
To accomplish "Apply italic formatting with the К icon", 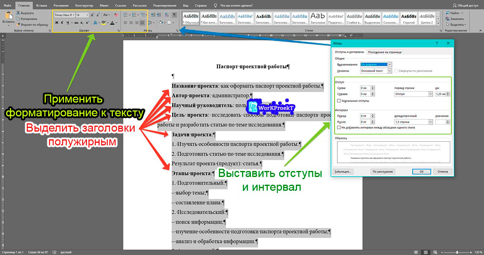I will (62, 23).
